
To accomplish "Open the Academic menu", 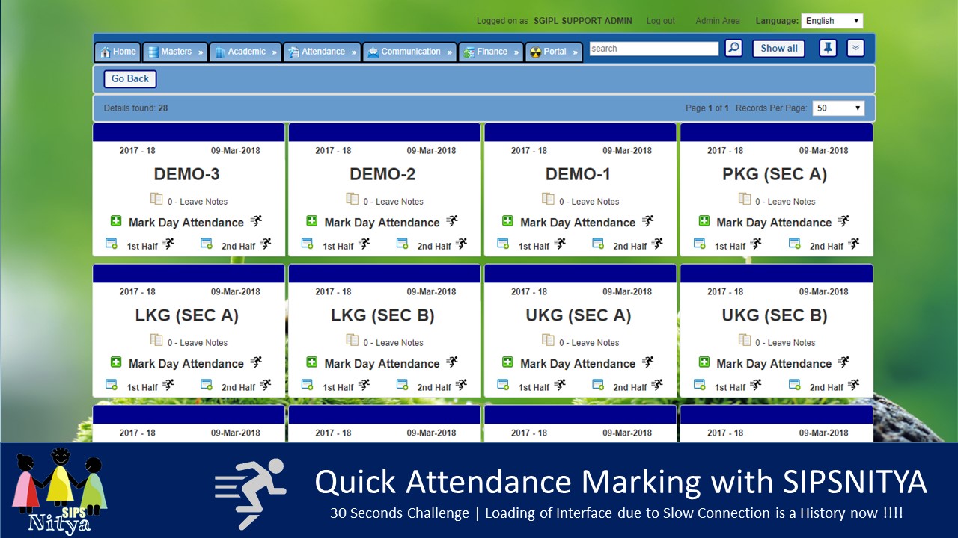I will coord(245,52).
